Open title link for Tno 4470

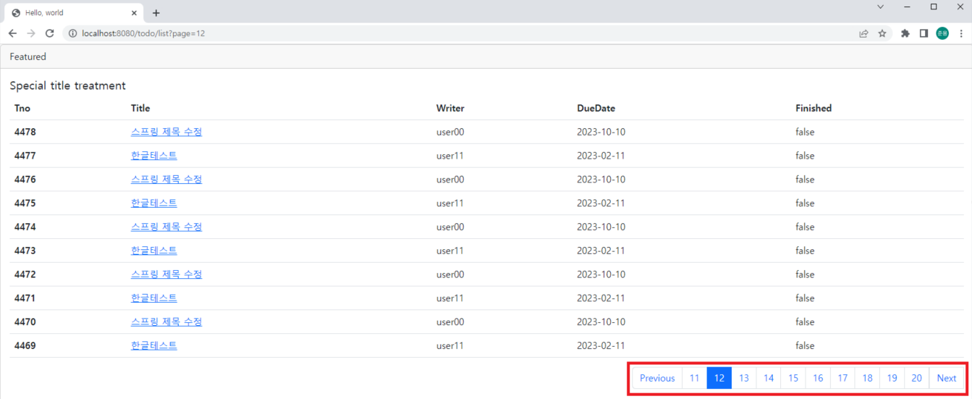click(166, 322)
